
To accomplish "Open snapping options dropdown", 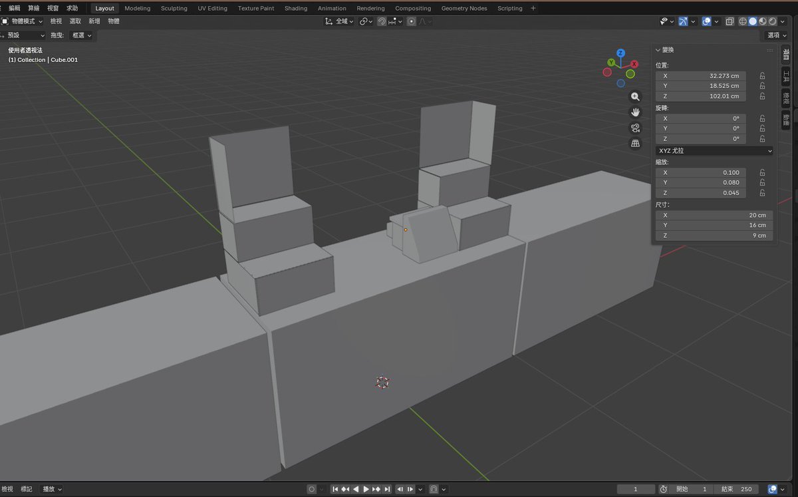I will [396, 21].
